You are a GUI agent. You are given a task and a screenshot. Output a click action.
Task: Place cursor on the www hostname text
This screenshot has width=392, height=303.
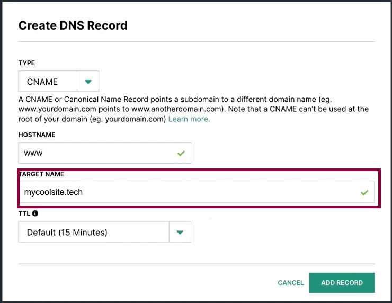coord(33,153)
